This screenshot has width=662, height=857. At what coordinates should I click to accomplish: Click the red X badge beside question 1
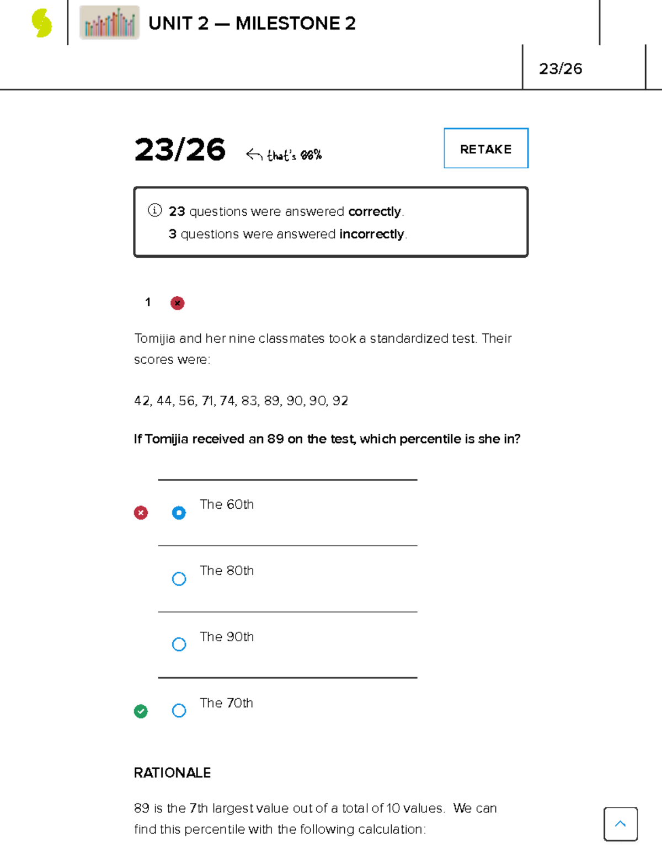[x=177, y=302]
